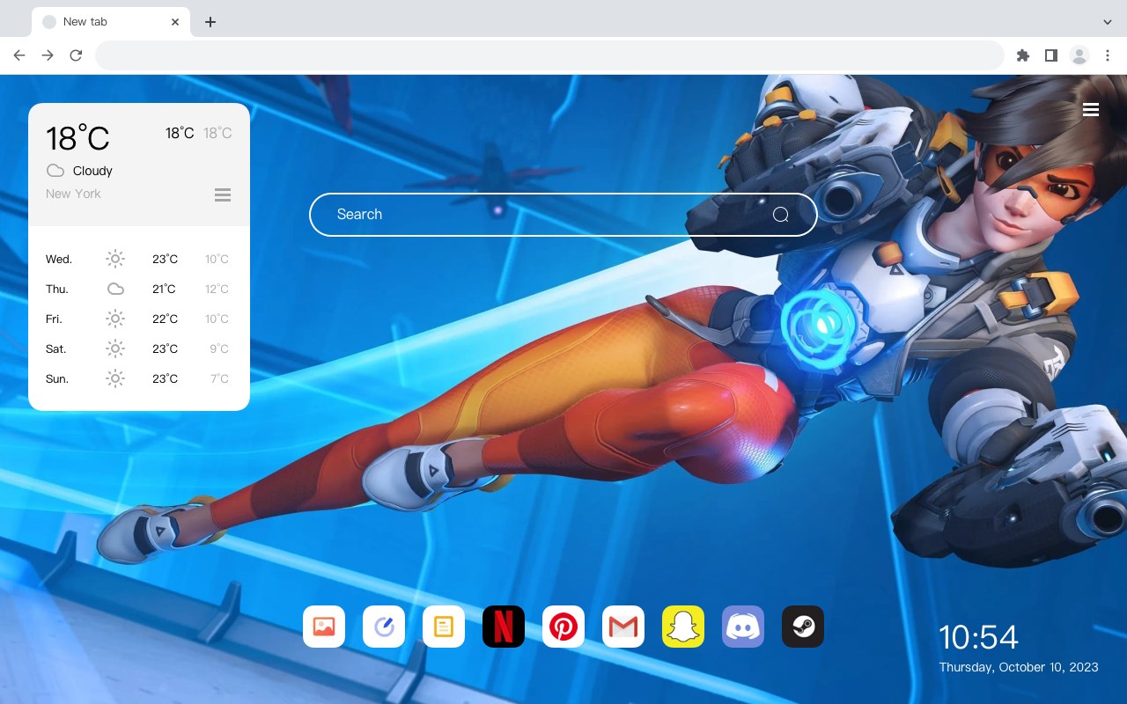This screenshot has height=704, width=1127.
Task: Click the Chrome address bar
Action: point(549,55)
